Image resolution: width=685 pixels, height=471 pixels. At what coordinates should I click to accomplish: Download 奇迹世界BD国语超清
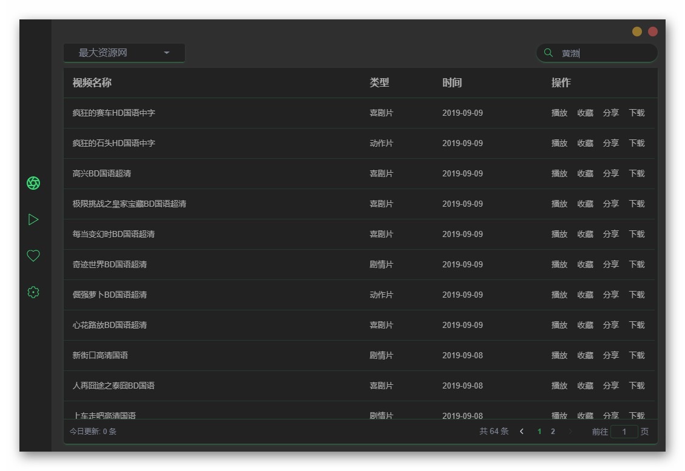click(x=637, y=264)
